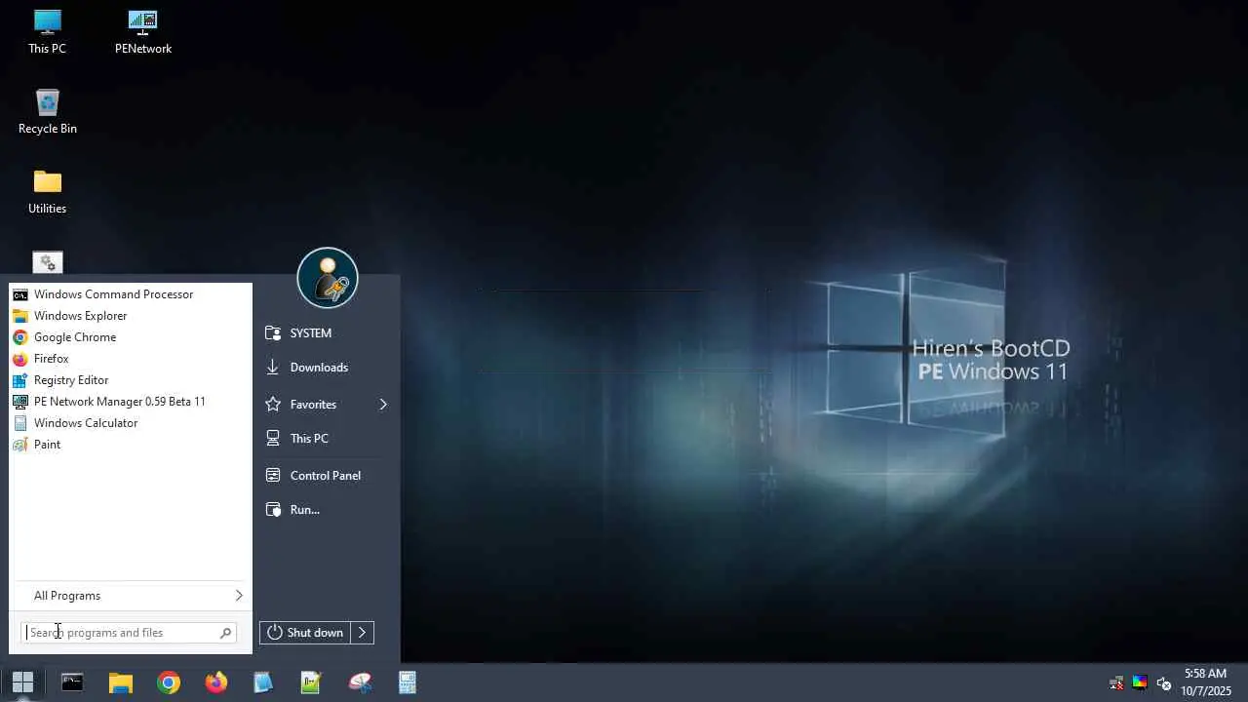Viewport: 1248px width, 702px height.
Task: Open Windows Explorer from the Start menu list
Action: [x=131, y=316]
